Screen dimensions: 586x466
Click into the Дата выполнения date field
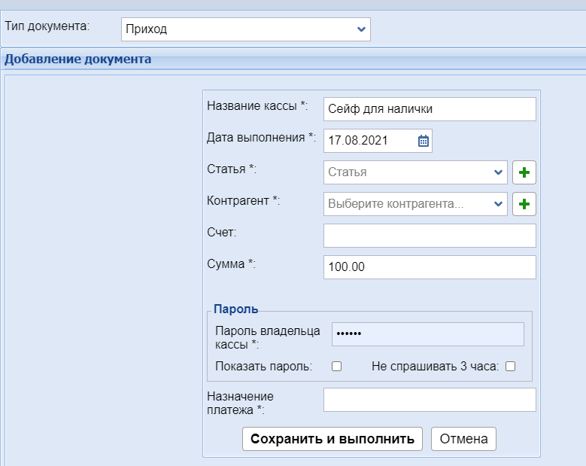click(369, 141)
